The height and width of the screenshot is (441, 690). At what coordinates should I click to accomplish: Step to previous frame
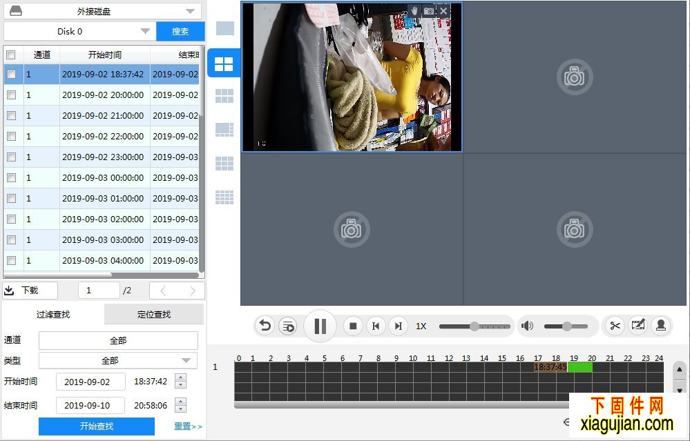click(376, 326)
